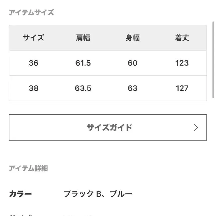Click the body width value 60
This screenshot has width=216, height=216.
(133, 63)
